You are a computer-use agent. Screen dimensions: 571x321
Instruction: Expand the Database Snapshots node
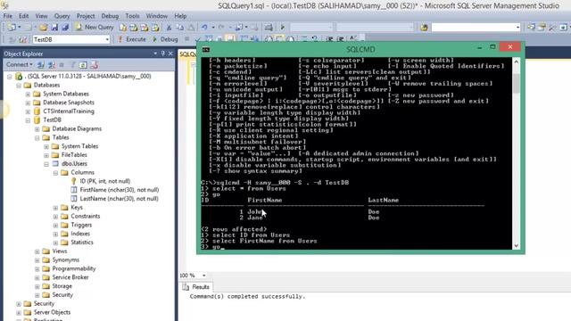(x=28, y=103)
